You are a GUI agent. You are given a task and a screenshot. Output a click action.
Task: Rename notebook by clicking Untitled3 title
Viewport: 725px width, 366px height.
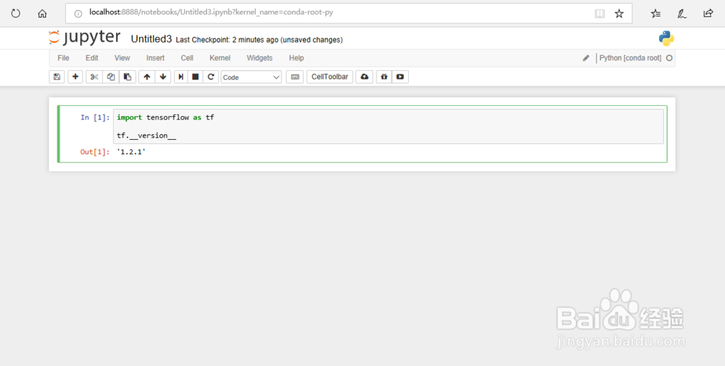point(152,39)
